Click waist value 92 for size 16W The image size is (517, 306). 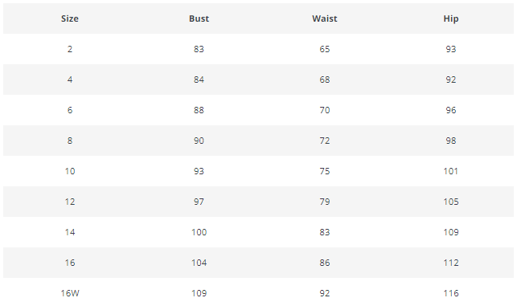click(325, 293)
